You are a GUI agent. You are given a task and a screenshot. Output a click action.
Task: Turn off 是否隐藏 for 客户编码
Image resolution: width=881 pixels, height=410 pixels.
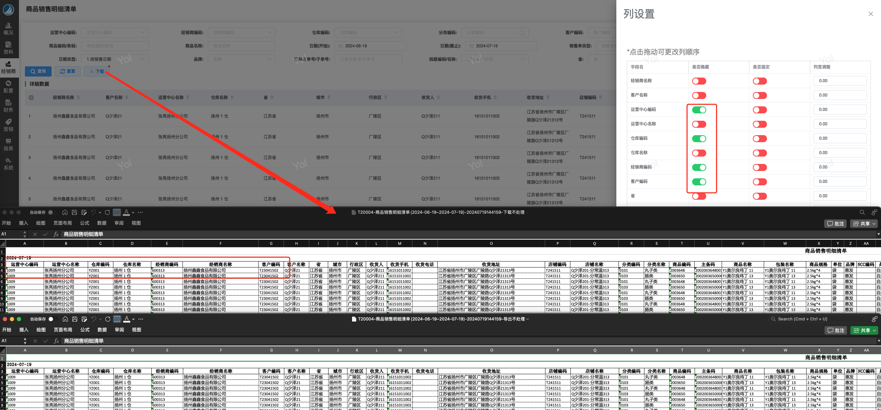[699, 182]
